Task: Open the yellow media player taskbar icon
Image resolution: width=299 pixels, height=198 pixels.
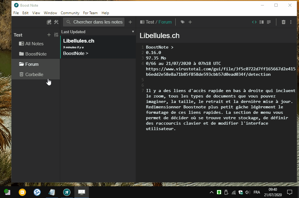Action: [x=22, y=192]
